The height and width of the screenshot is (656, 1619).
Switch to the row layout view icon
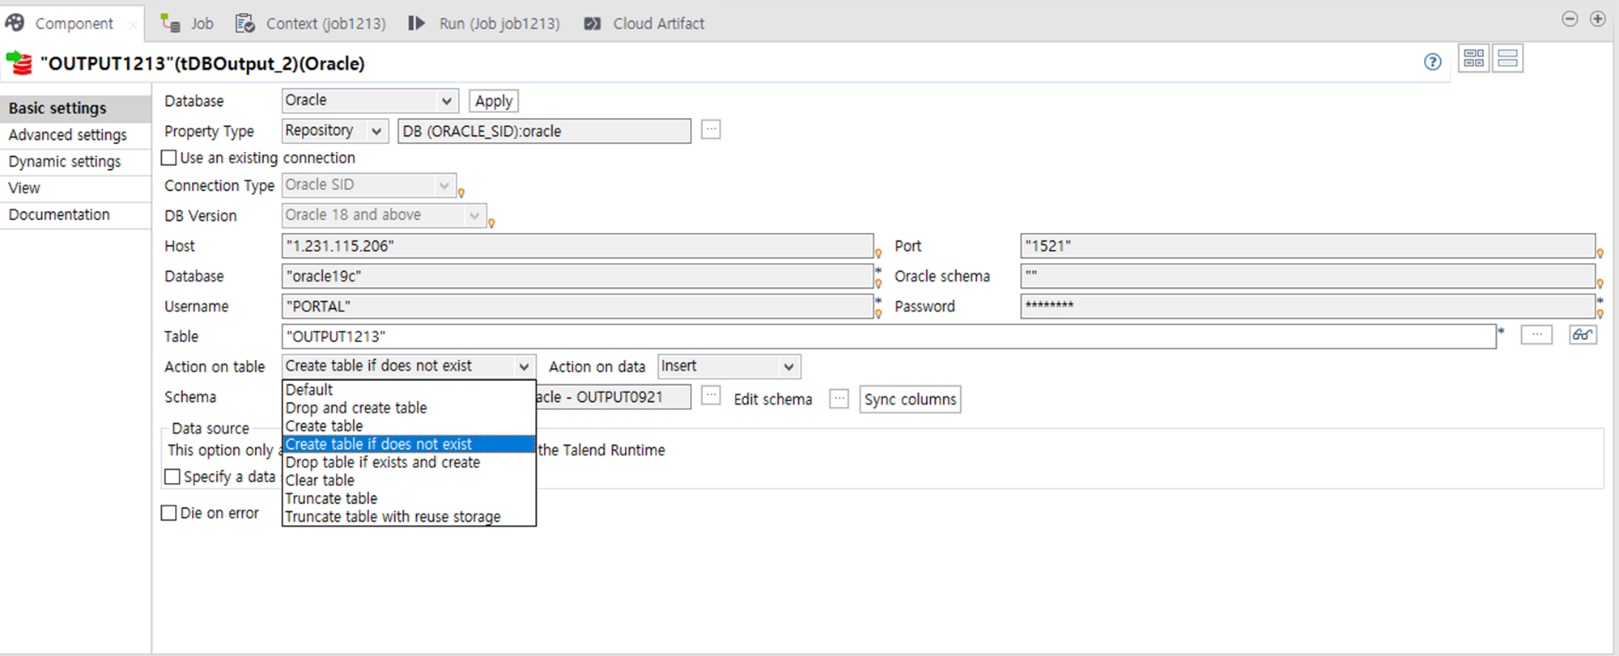(1507, 58)
